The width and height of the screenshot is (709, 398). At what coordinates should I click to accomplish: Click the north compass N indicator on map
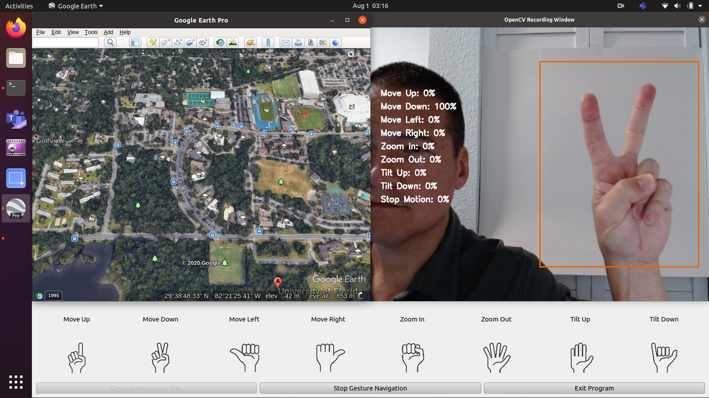[351, 54]
